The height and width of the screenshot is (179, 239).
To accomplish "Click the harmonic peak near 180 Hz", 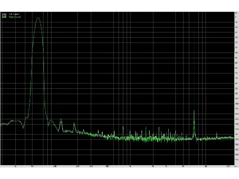I will coord(74,123).
